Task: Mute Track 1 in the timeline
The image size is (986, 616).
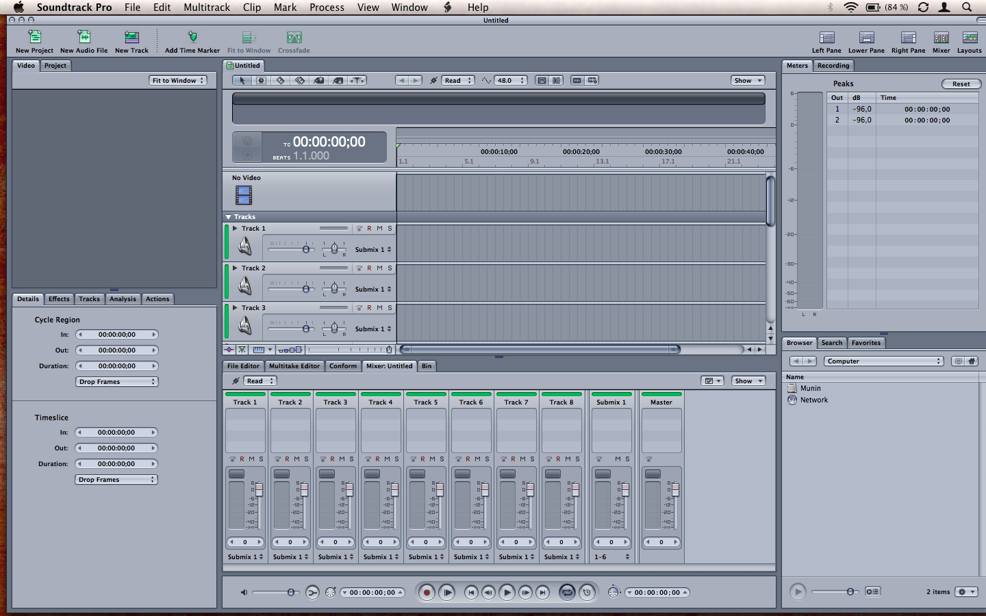Action: [379, 229]
